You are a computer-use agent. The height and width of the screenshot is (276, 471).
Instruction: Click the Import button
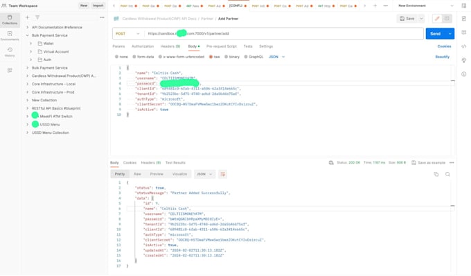[x=98, y=6]
